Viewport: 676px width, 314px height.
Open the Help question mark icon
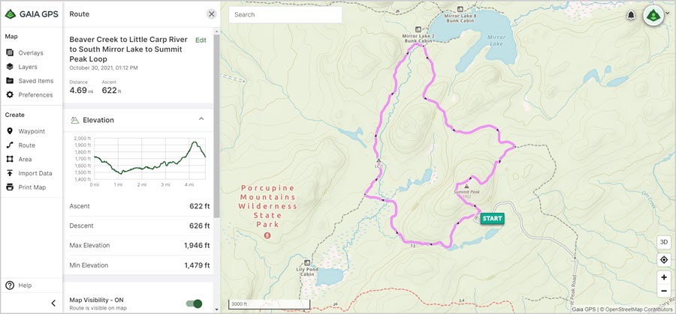tap(10, 286)
